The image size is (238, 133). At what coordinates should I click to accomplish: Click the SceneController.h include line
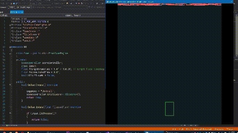[x=29, y=28]
